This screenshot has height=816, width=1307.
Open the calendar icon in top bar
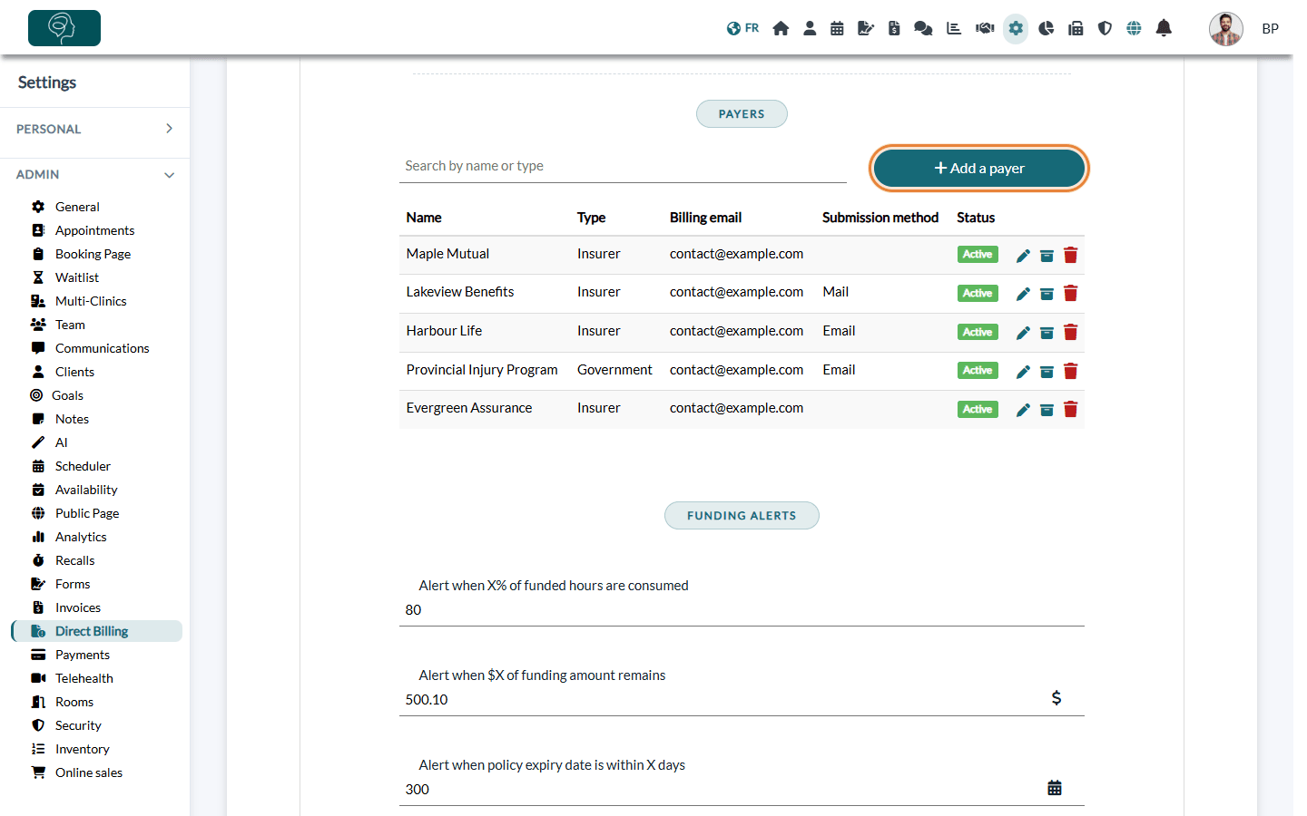[837, 28]
